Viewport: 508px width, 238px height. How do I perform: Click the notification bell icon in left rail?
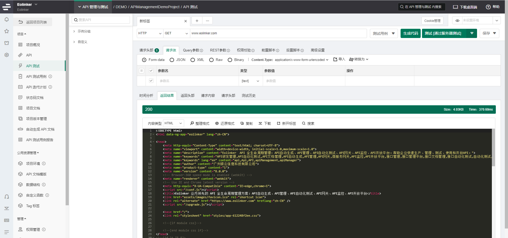click(7, 20)
